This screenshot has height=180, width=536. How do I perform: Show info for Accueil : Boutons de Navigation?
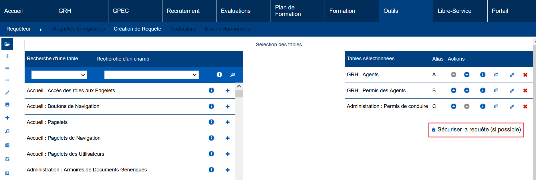(211, 106)
